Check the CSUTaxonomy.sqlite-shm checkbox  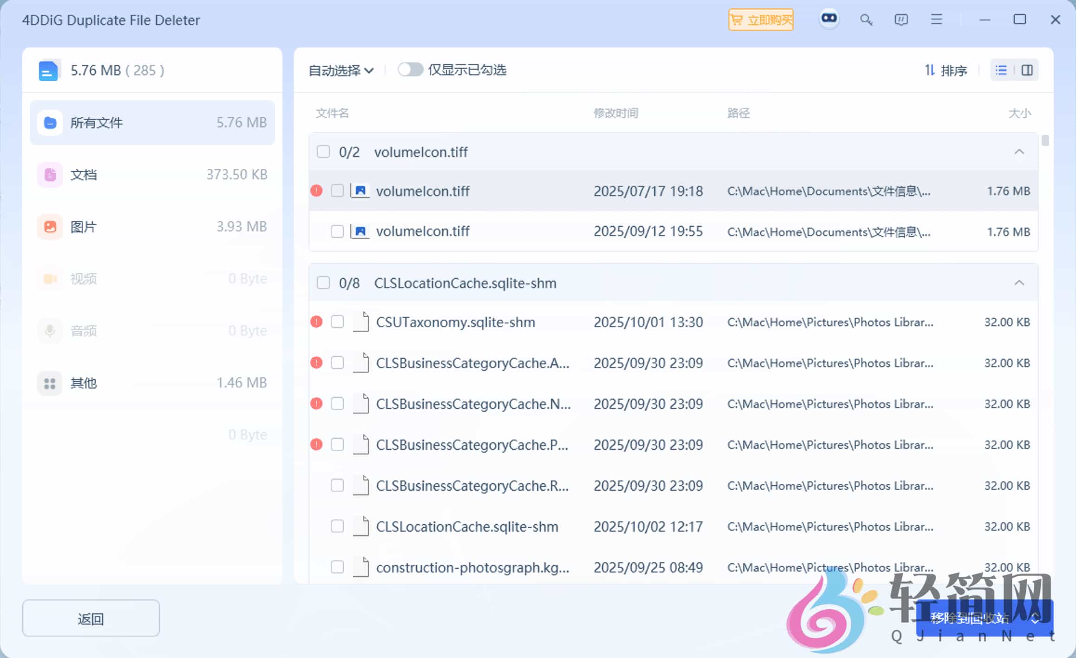tap(337, 322)
